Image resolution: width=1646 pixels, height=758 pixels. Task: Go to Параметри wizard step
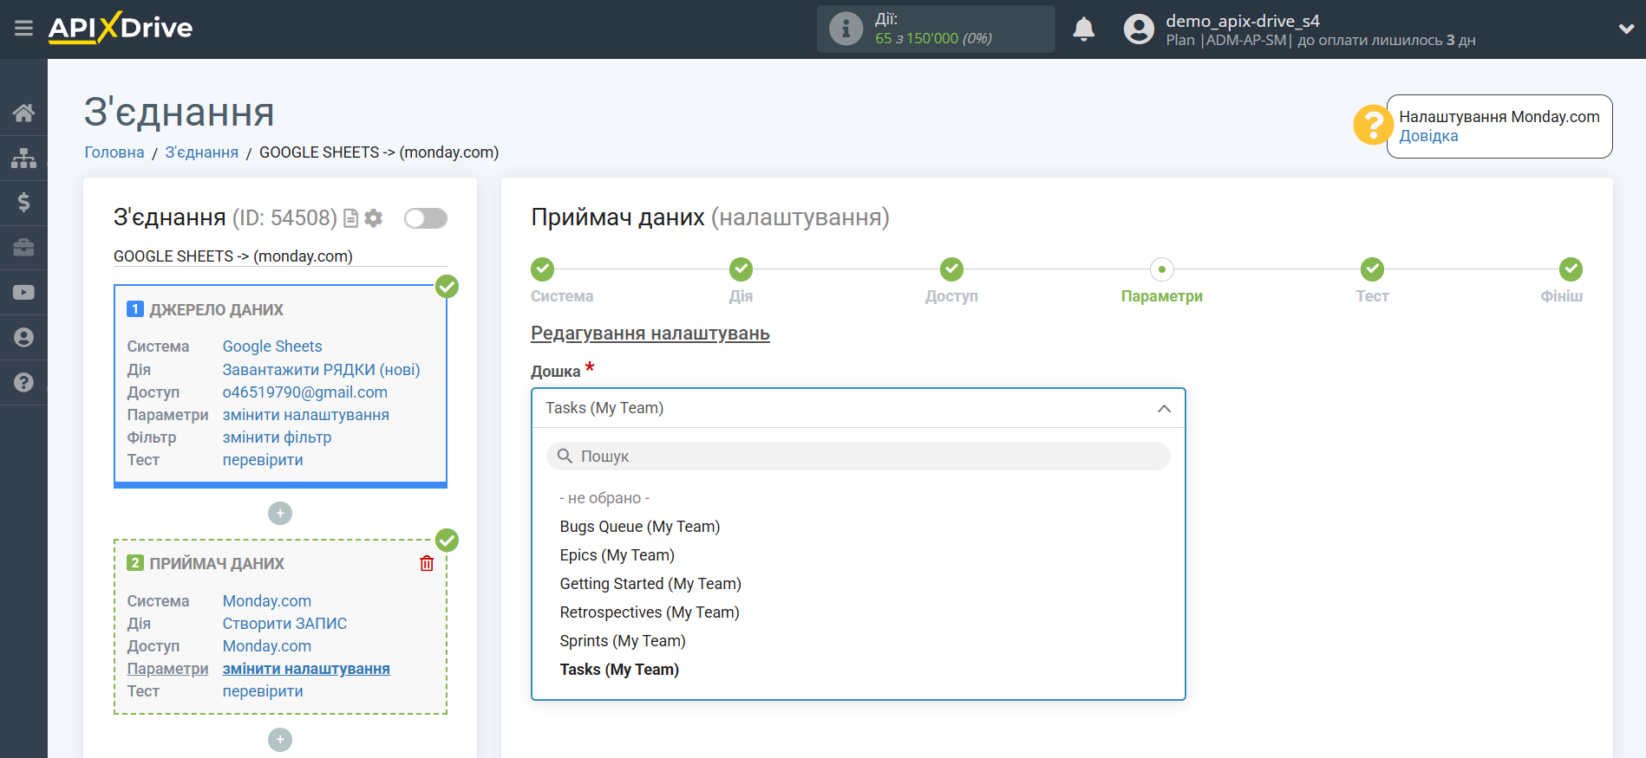pyautogui.click(x=1162, y=269)
